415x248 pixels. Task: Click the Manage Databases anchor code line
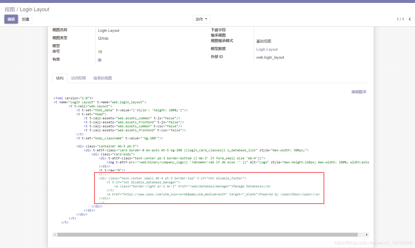pyautogui.click(x=192, y=186)
